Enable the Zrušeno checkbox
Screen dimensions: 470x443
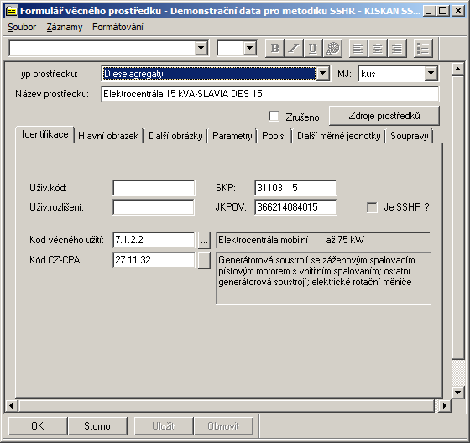tap(274, 117)
